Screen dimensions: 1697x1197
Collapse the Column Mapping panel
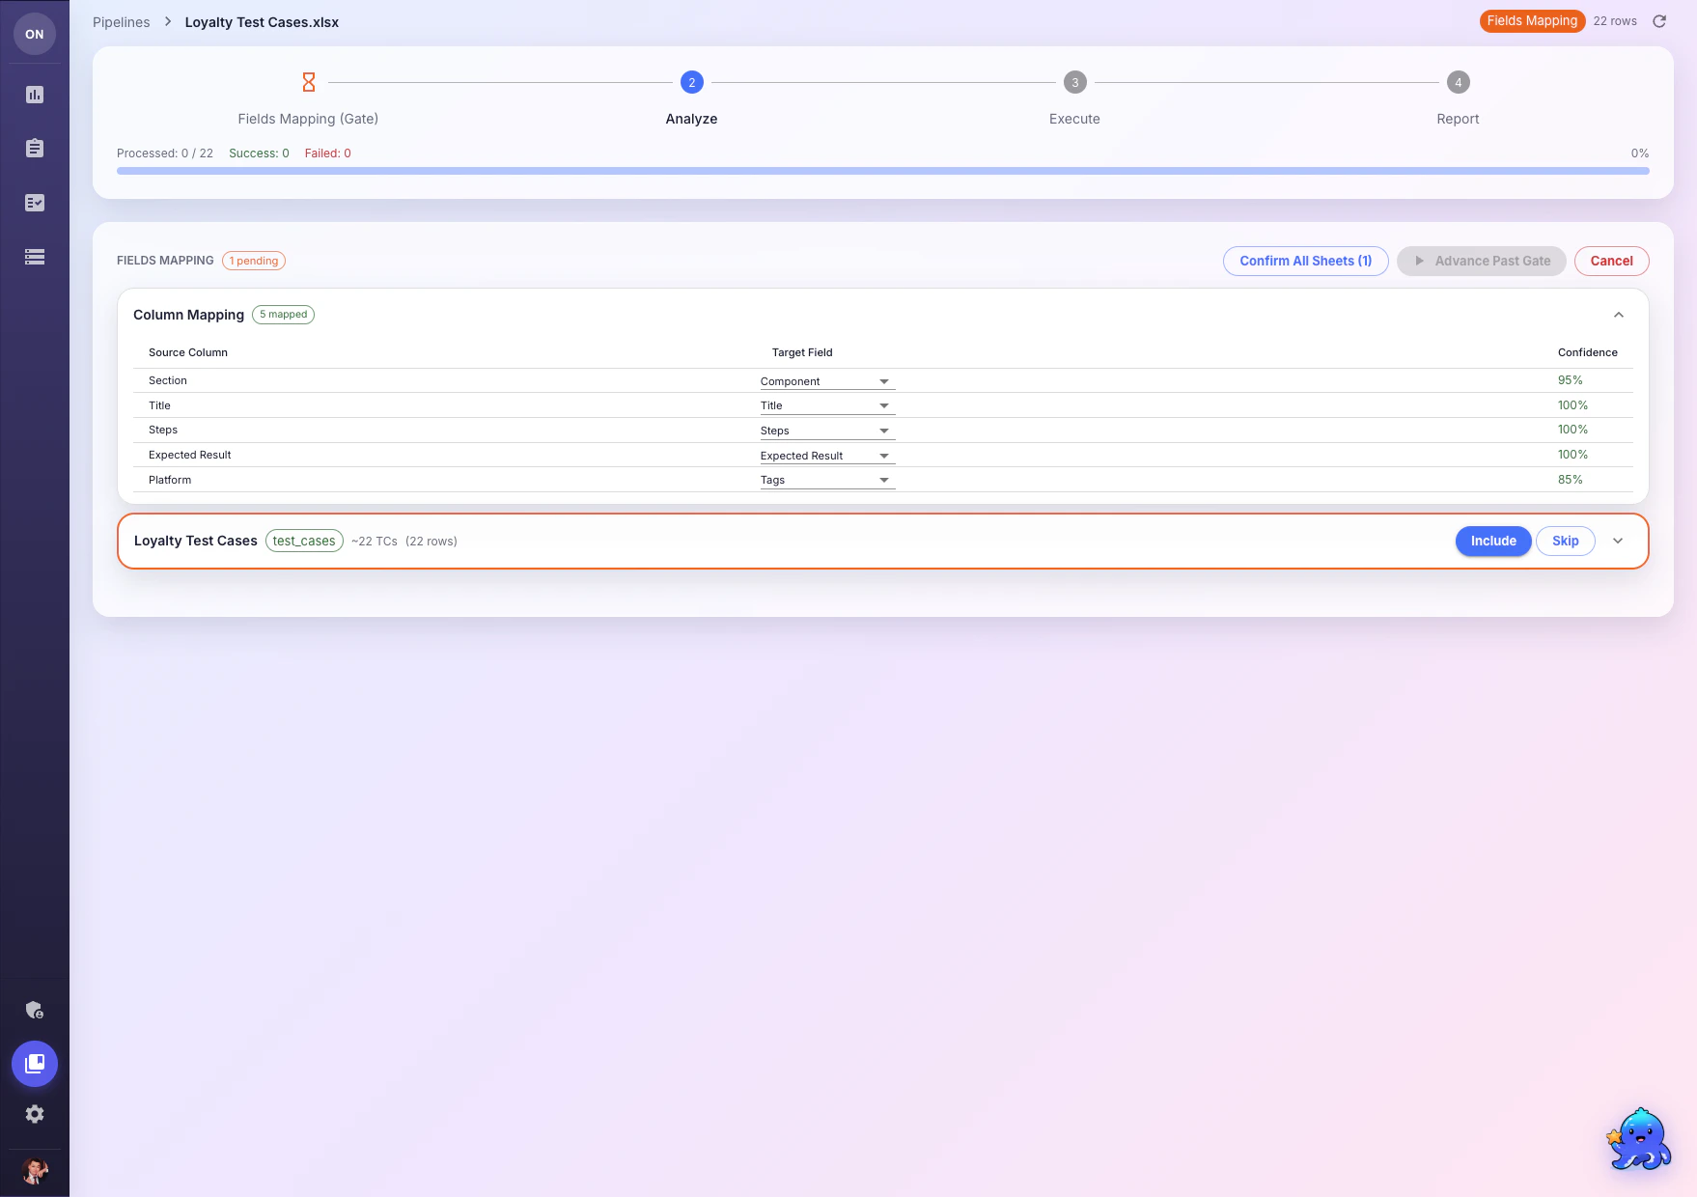(1619, 315)
